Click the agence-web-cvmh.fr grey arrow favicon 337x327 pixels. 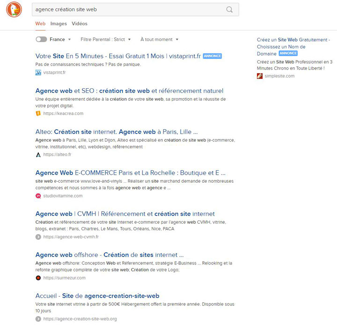point(38,237)
